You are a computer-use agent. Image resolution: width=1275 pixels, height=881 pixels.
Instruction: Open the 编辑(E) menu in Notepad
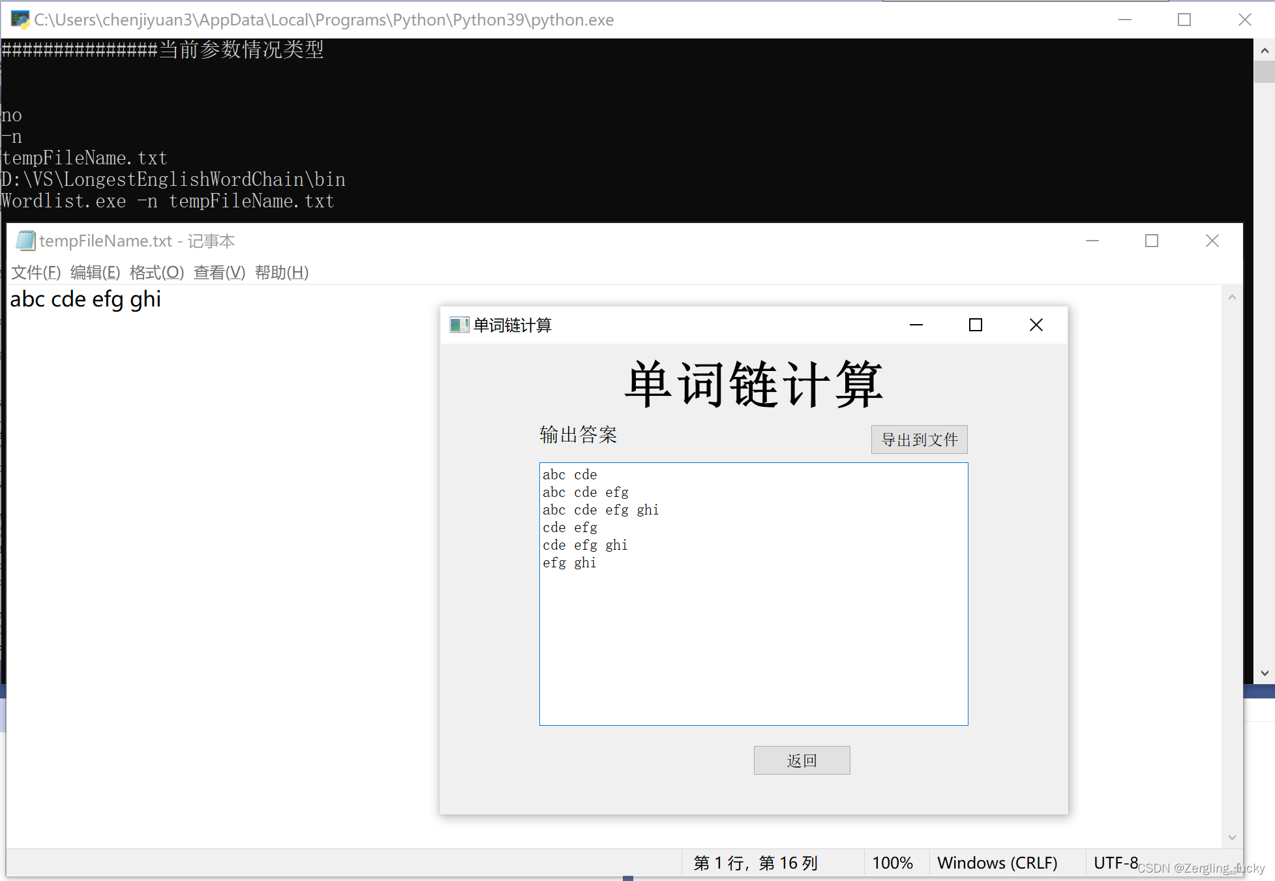[x=95, y=273]
